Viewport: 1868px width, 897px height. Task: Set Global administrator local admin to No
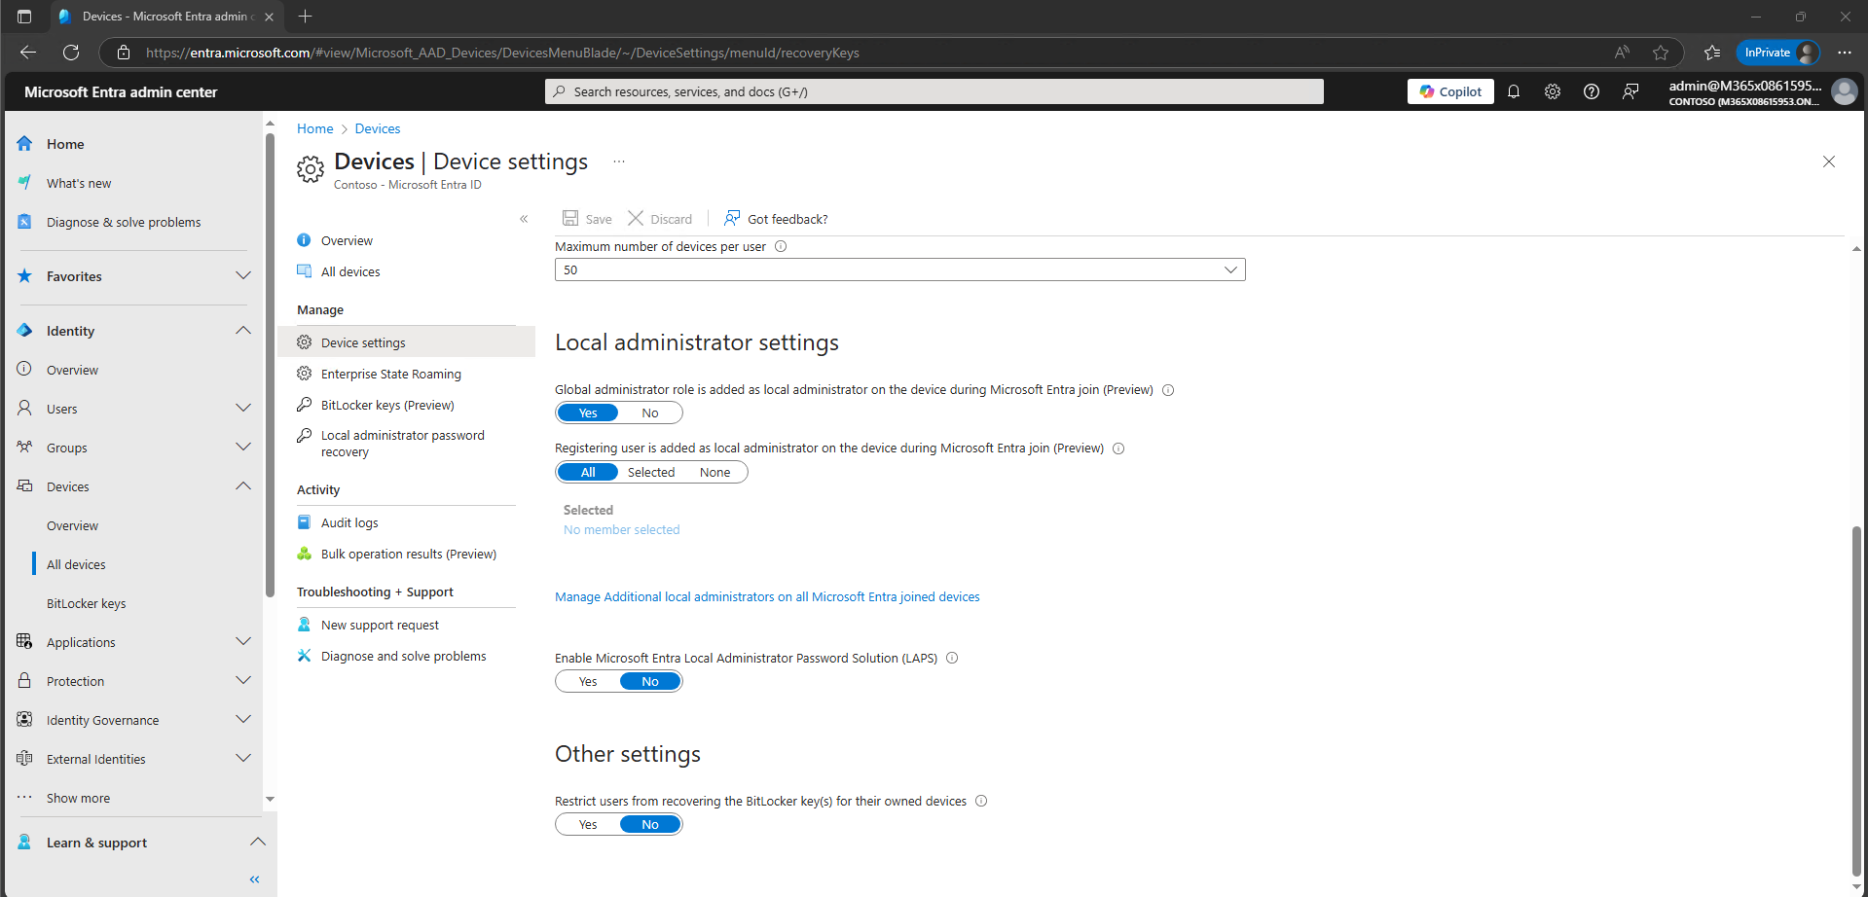649,413
